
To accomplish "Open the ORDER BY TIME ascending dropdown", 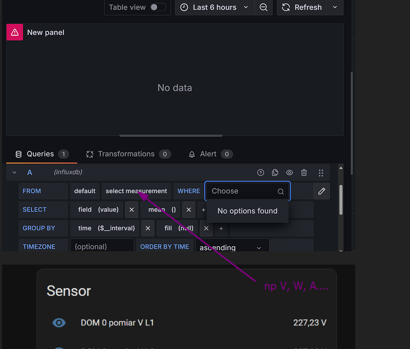I will [232, 247].
